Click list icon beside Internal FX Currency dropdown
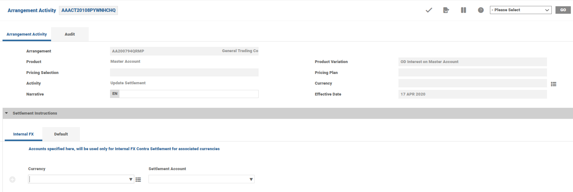573x192 pixels. [x=138, y=180]
